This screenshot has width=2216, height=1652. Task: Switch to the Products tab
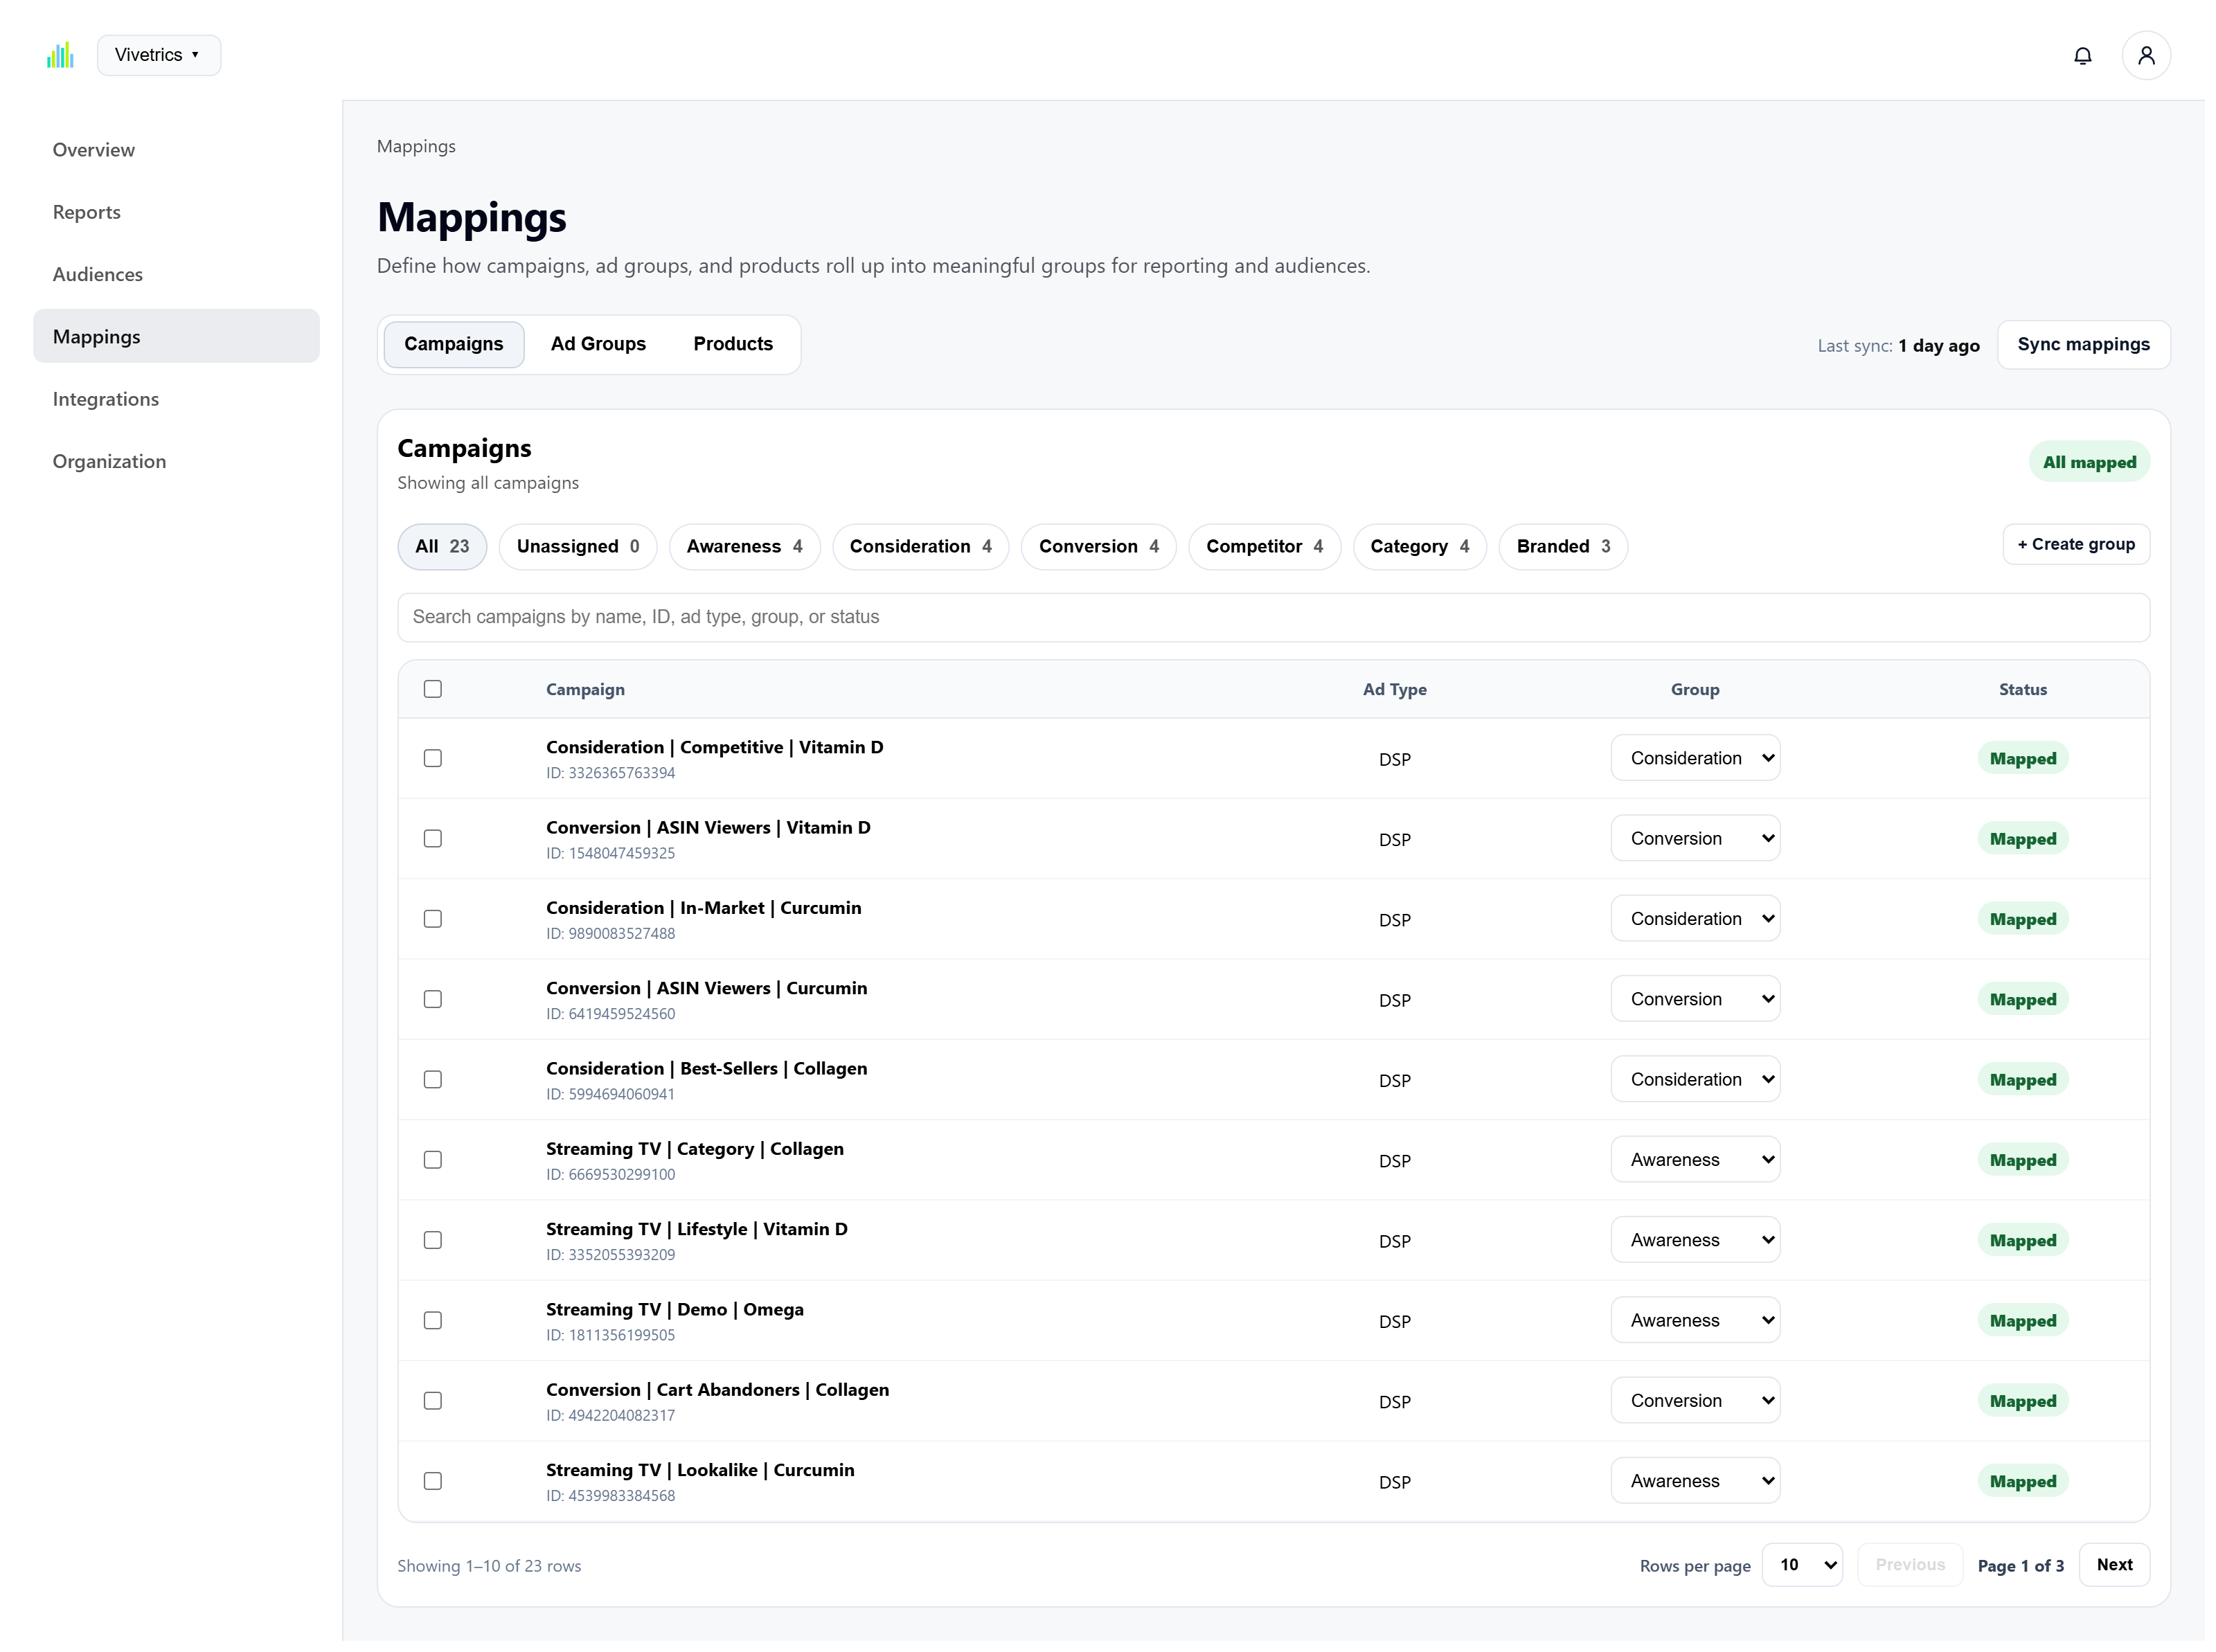click(733, 344)
